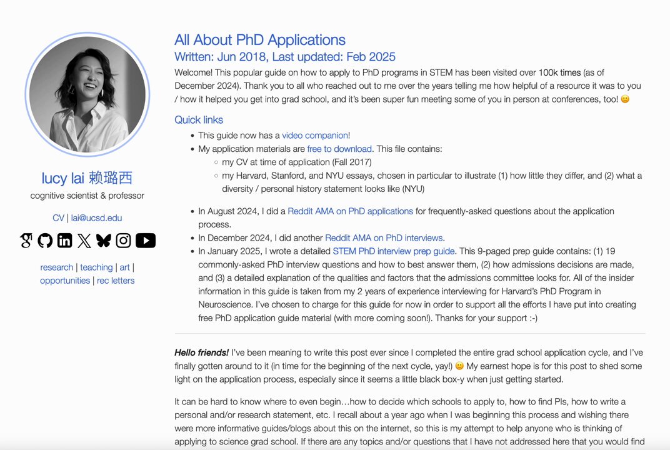670x450 pixels.
Task: Open the YouTube channel icon
Action: tap(146, 241)
